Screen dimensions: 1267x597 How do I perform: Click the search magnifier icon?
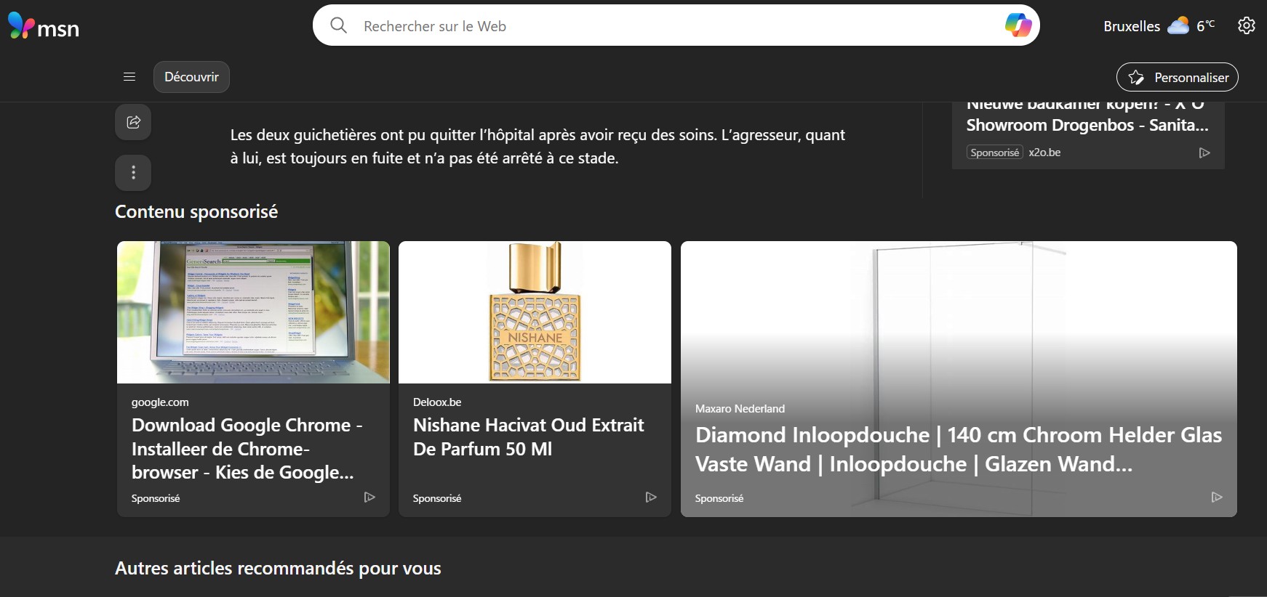338,25
